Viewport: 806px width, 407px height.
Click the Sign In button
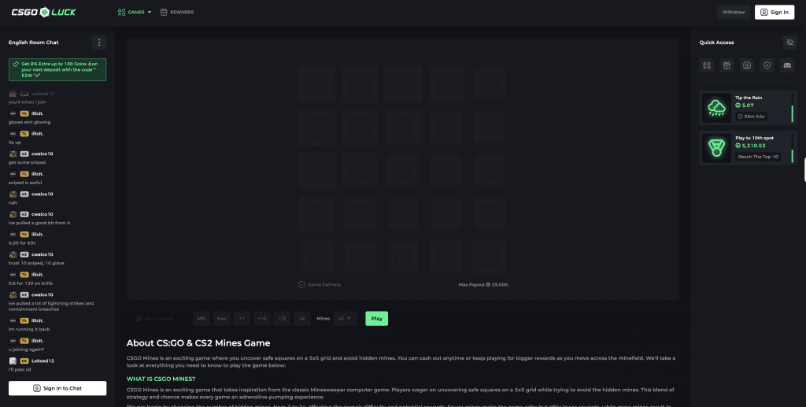pyautogui.click(x=775, y=12)
